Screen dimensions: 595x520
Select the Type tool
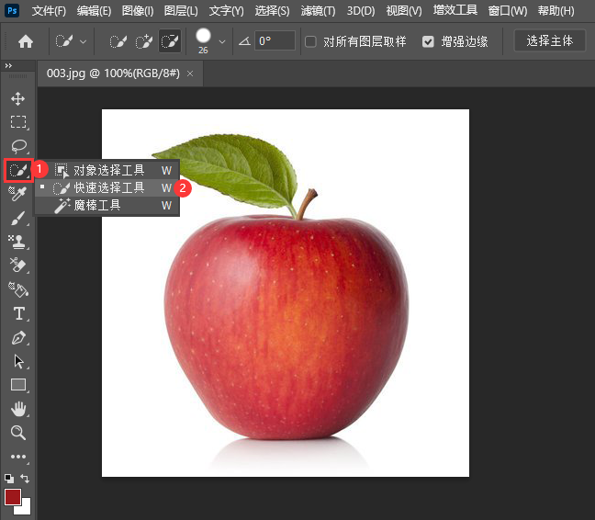pos(17,313)
